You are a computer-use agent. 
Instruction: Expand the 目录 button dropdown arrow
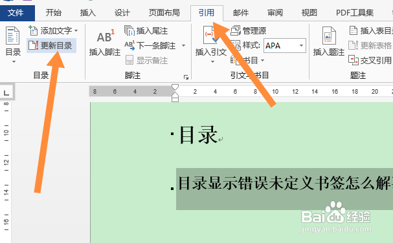(x=14, y=61)
